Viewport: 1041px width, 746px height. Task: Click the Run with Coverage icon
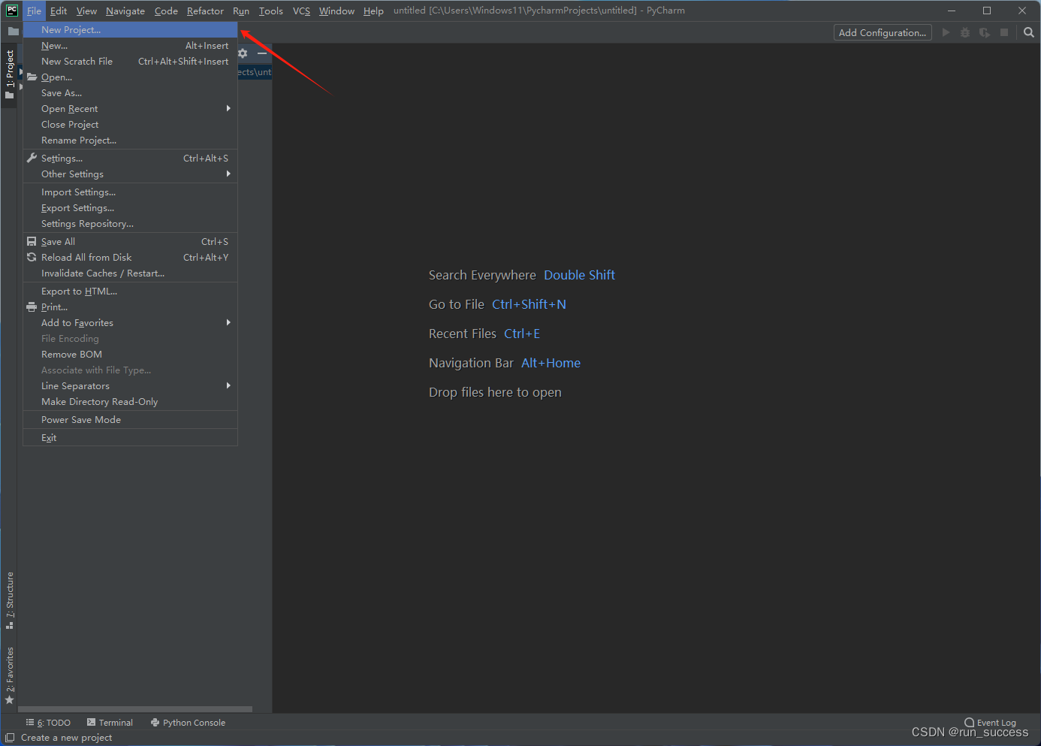[985, 32]
